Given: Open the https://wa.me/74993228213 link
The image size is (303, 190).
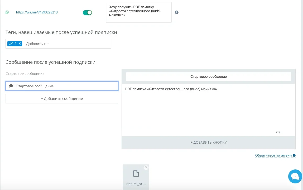Looking at the screenshot, I should coord(37,12).
